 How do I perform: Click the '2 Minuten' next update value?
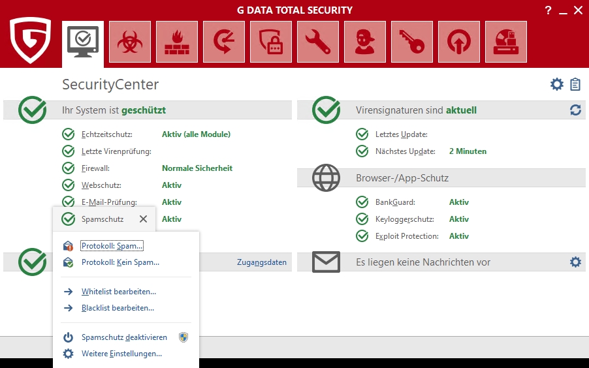coord(468,151)
